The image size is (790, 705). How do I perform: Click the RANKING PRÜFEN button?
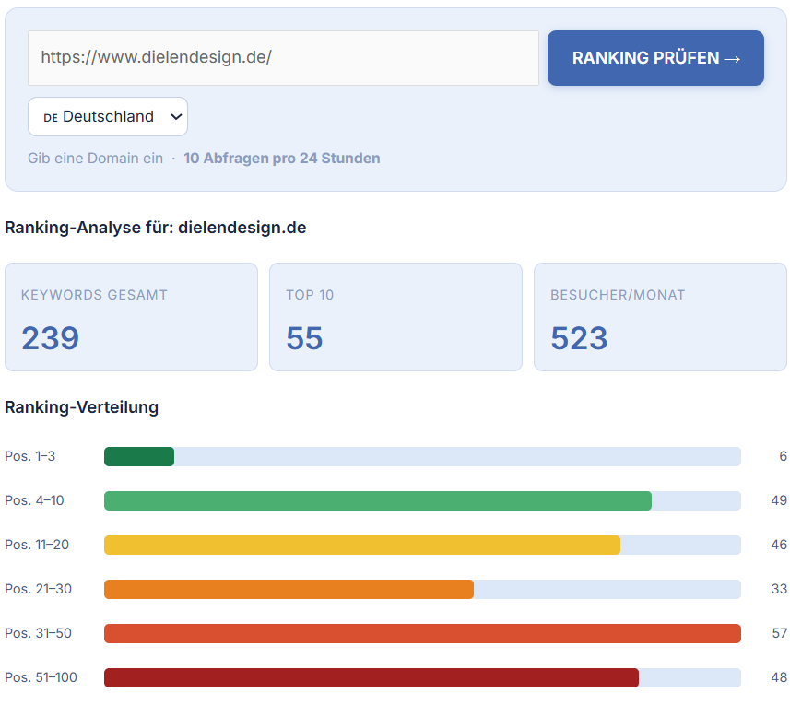(x=655, y=58)
